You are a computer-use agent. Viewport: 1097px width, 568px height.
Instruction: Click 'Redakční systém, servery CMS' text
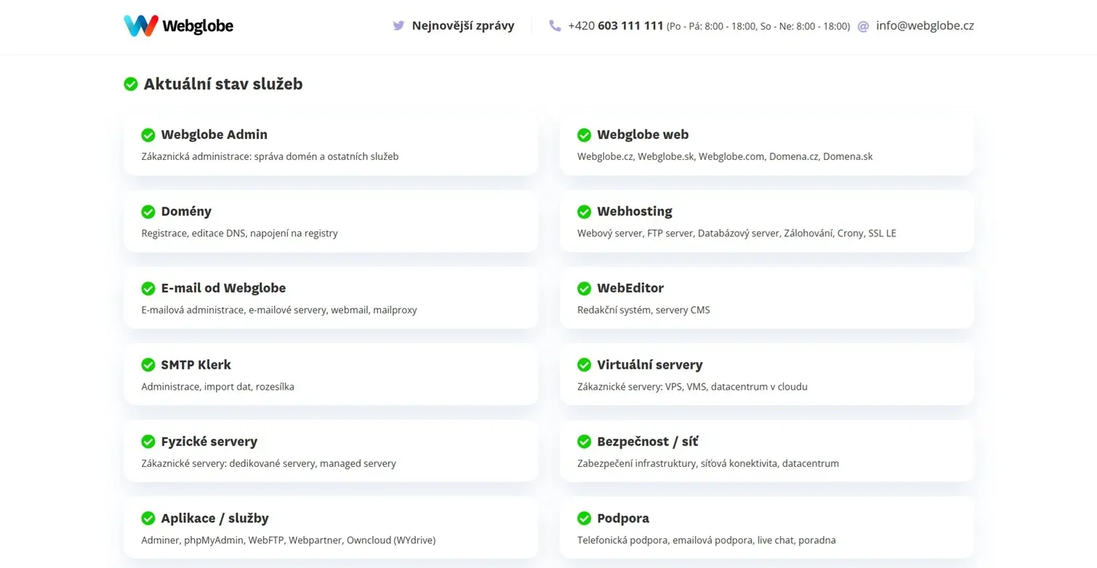coord(643,310)
